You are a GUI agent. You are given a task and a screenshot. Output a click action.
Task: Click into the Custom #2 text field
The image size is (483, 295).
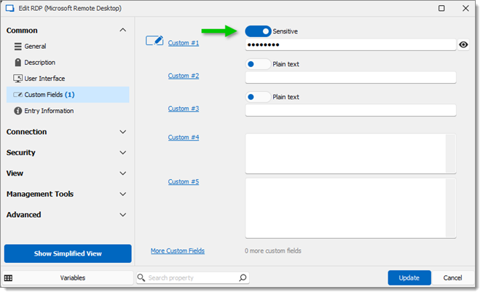point(350,78)
